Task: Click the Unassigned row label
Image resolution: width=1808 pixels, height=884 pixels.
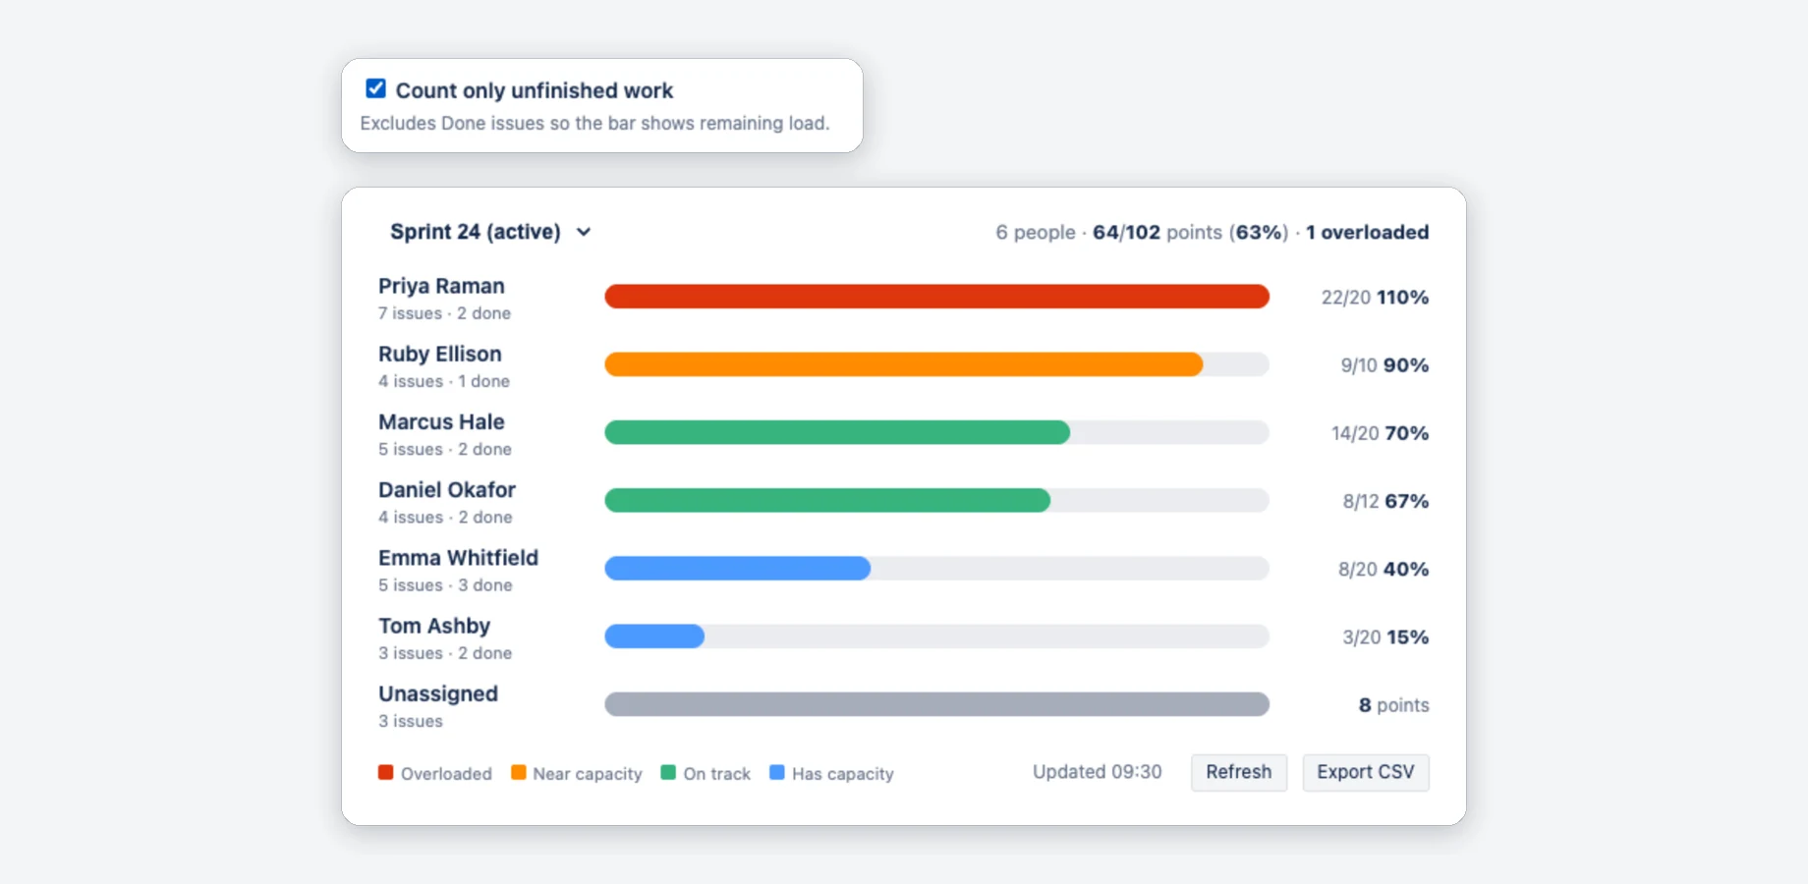Action: pos(438,693)
